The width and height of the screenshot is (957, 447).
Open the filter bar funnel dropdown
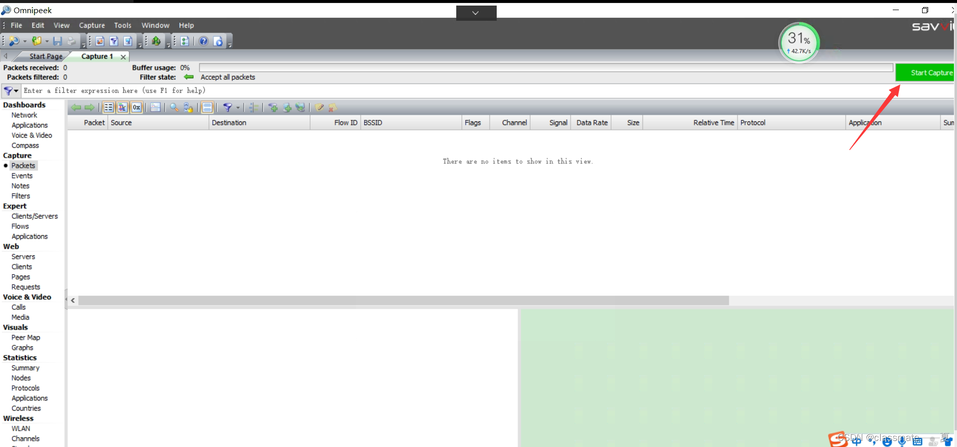click(x=11, y=91)
